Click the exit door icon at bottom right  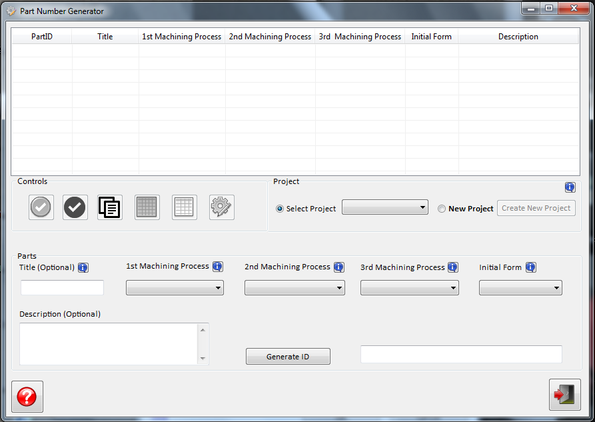click(564, 394)
